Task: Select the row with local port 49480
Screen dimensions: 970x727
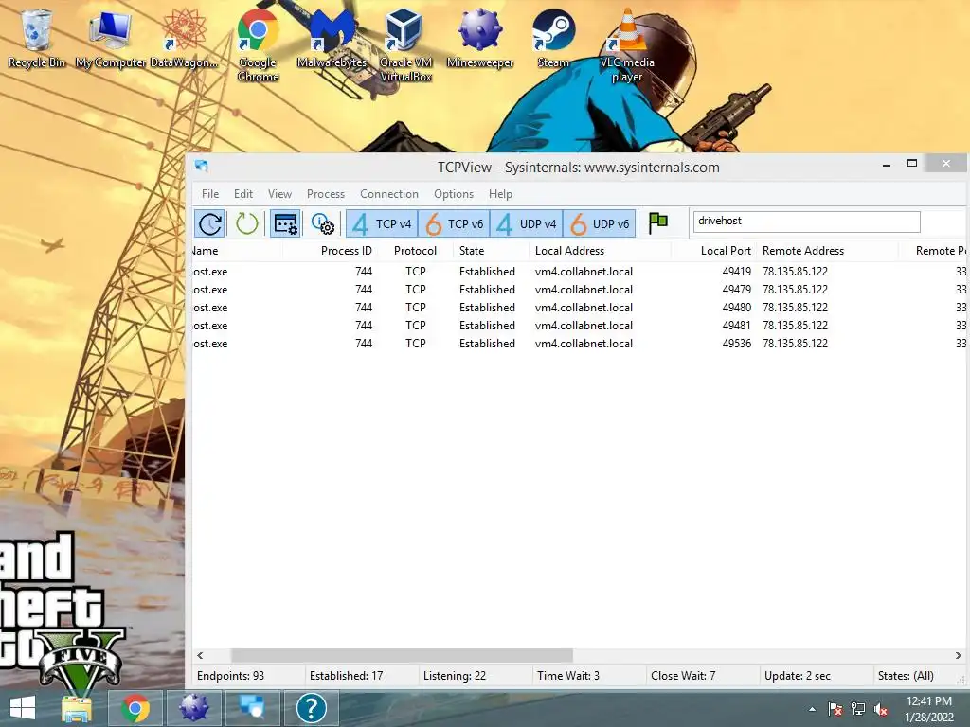Action: pos(579,308)
